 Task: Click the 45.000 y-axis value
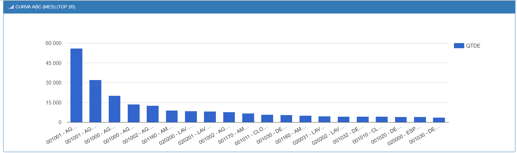click(x=53, y=63)
